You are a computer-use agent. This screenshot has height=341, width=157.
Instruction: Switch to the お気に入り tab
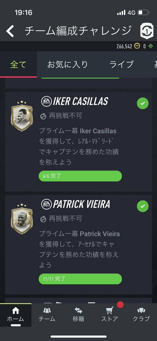coord(67,65)
